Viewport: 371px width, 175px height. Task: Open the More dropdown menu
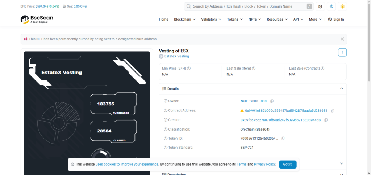click(315, 19)
